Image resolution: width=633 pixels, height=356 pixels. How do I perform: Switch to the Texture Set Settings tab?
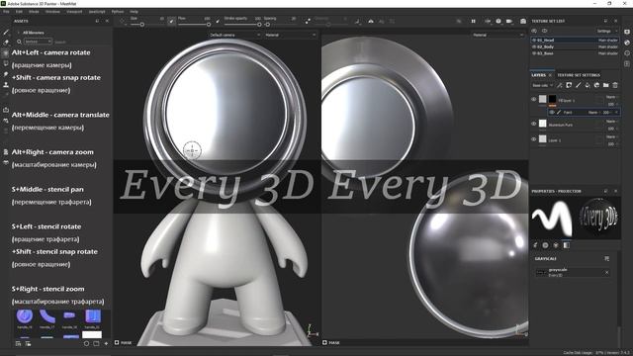click(579, 75)
